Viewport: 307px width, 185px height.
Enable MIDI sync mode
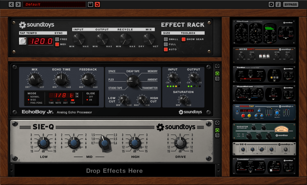click(57, 44)
